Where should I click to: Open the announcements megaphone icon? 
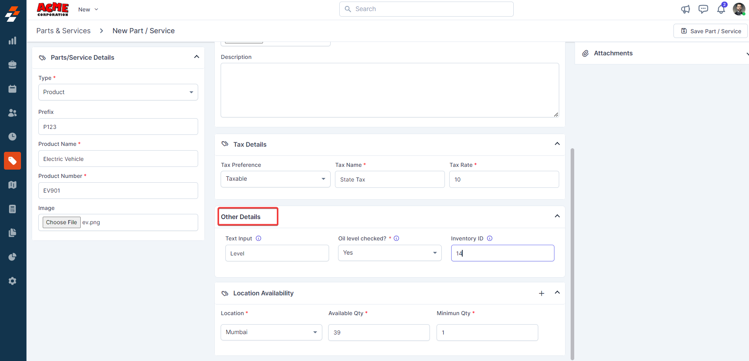[685, 9]
